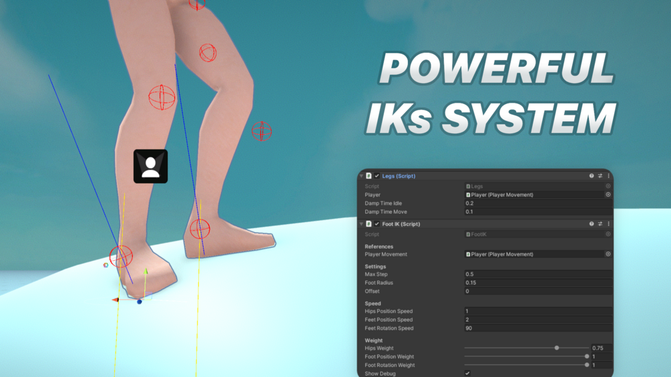
Task: Open the Legs (Script) context menu
Action: [608, 176]
